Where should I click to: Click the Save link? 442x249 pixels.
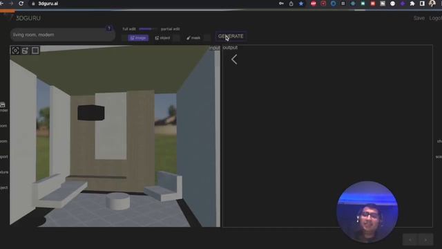tap(419, 18)
